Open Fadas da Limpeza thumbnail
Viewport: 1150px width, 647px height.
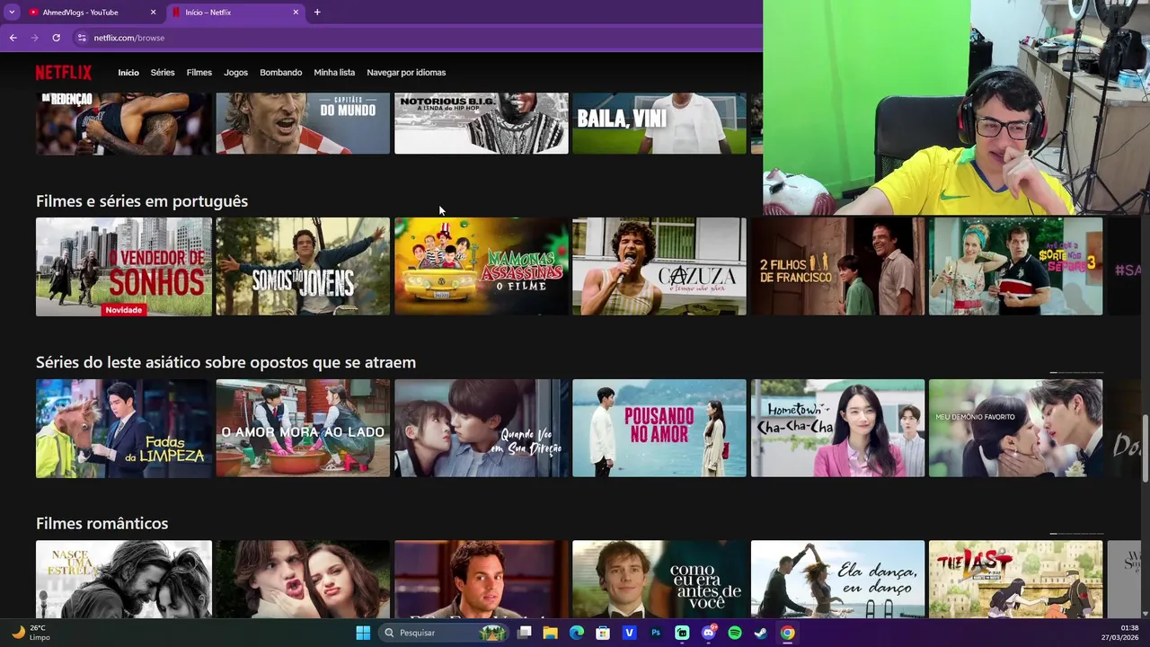pyautogui.click(x=124, y=428)
